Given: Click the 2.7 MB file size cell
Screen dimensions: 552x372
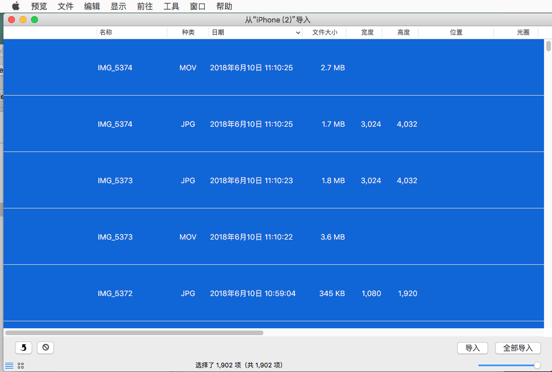Looking at the screenshot, I should pyautogui.click(x=333, y=68).
